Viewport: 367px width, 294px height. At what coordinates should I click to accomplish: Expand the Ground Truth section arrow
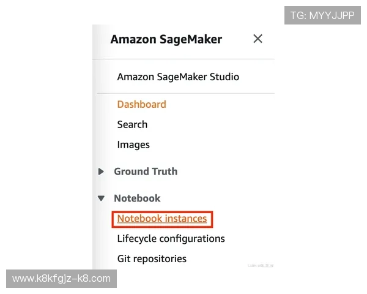pos(102,172)
